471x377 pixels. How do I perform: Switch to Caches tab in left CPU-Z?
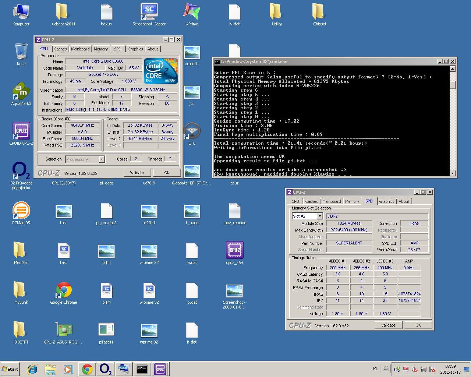(60, 49)
